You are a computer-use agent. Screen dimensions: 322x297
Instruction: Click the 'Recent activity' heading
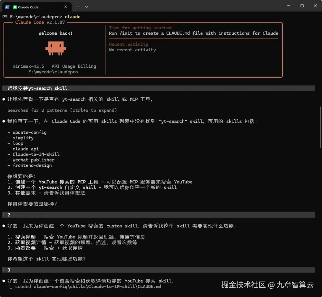tap(129, 44)
